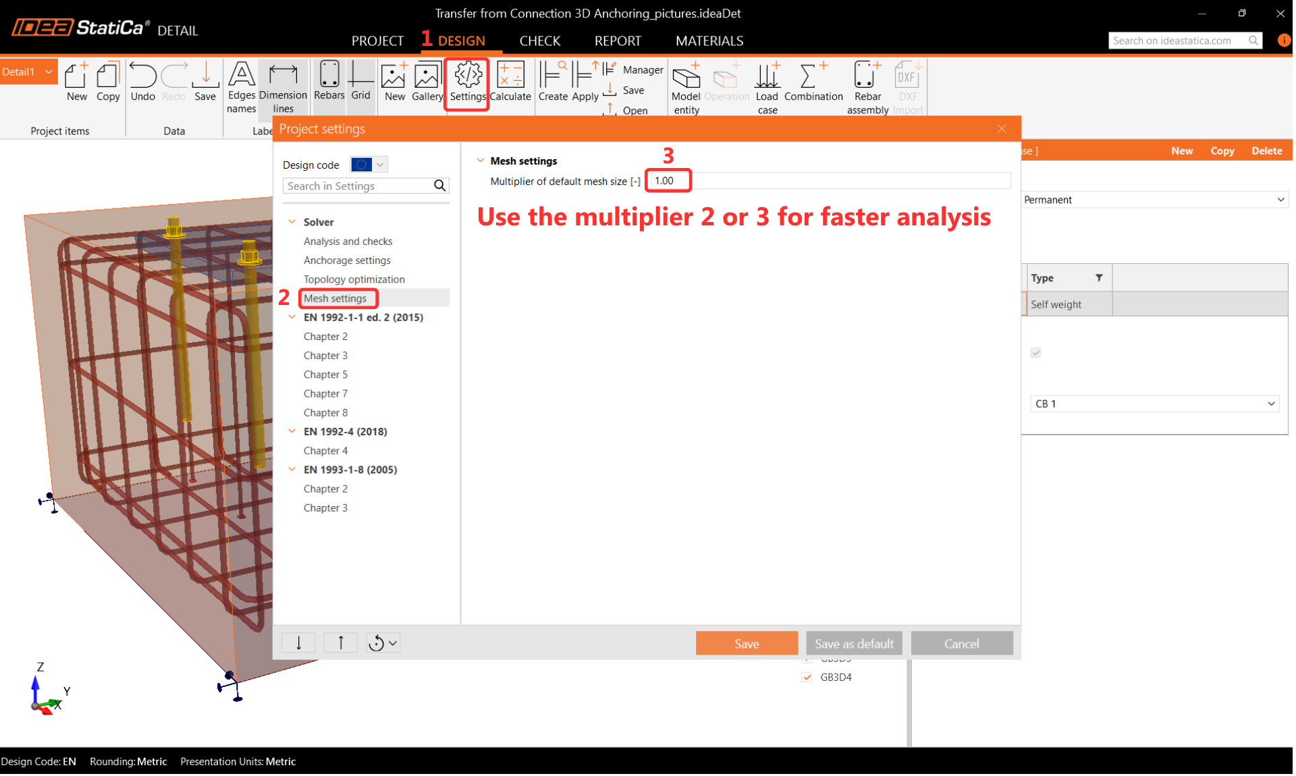The image size is (1296, 776).
Task: Uncheck the GB3D4 checkbox
Action: click(808, 678)
